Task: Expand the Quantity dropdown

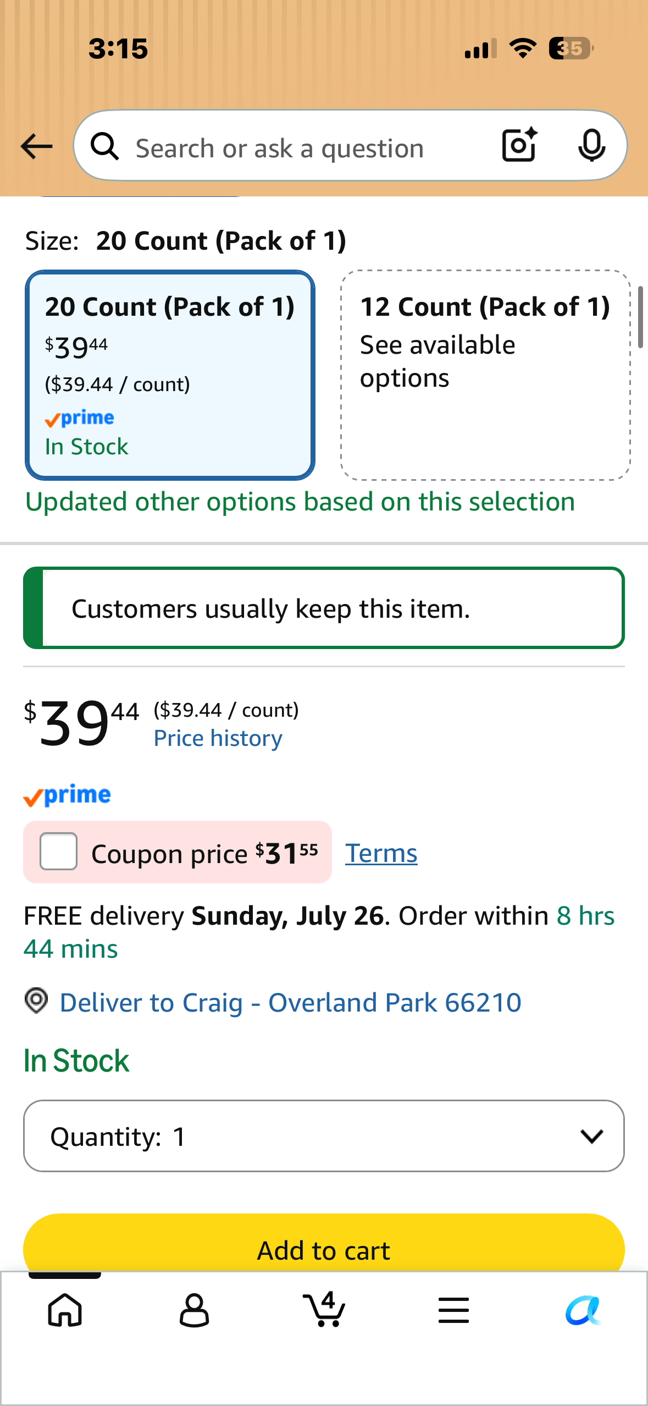Action: [324, 1136]
